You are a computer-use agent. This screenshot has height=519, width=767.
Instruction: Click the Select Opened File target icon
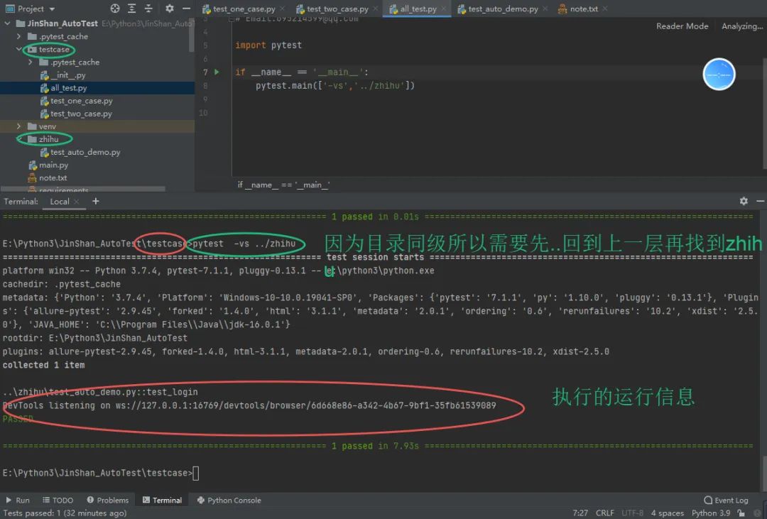115,9
